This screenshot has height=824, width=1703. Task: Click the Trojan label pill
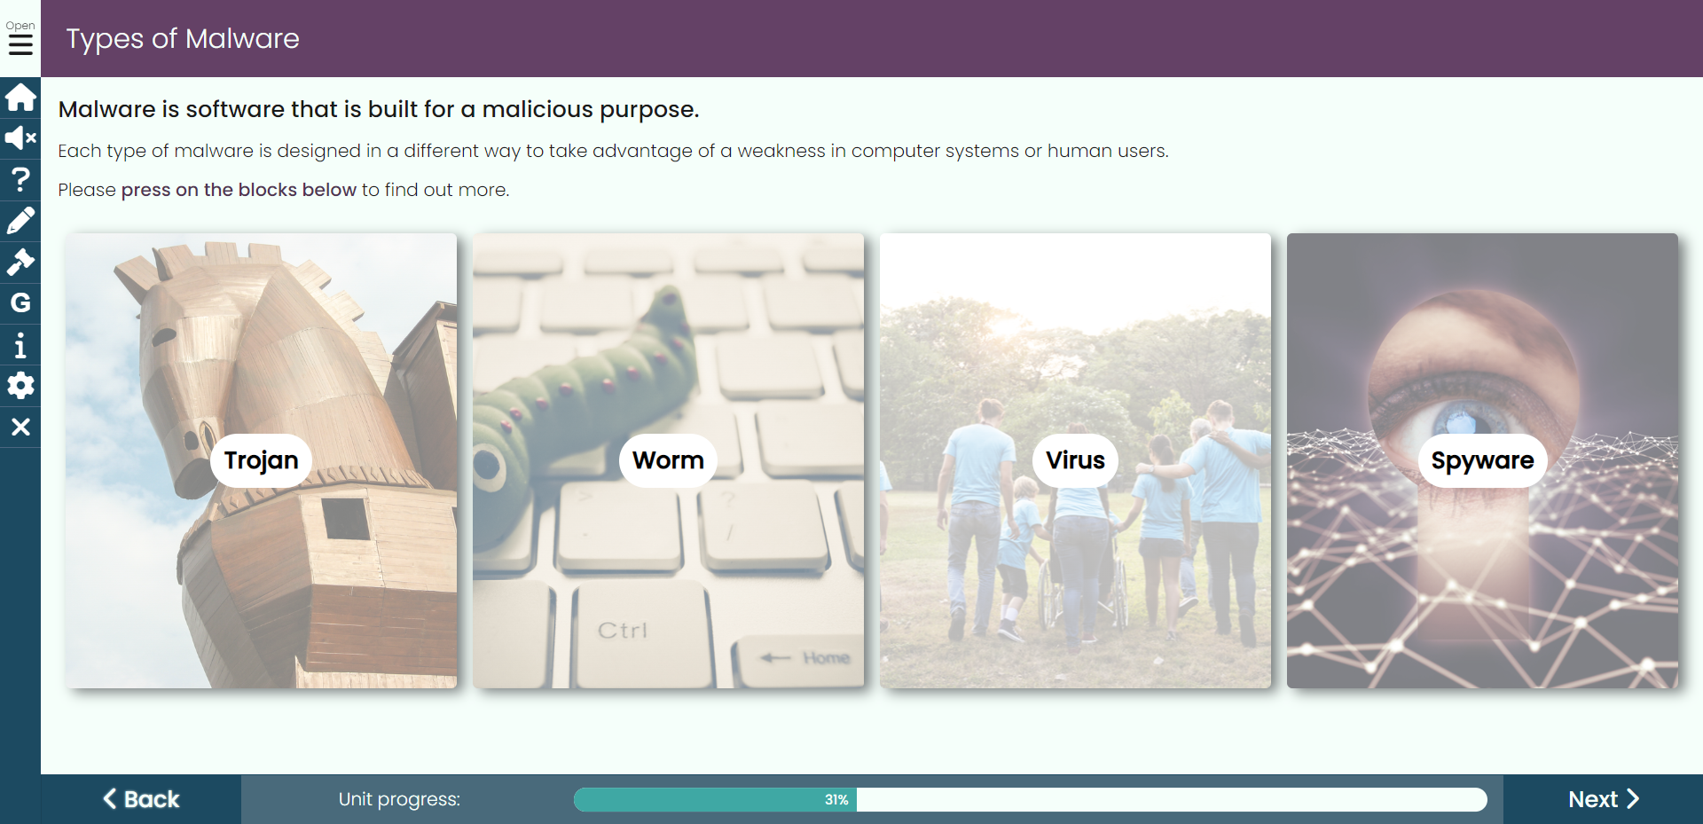261,460
